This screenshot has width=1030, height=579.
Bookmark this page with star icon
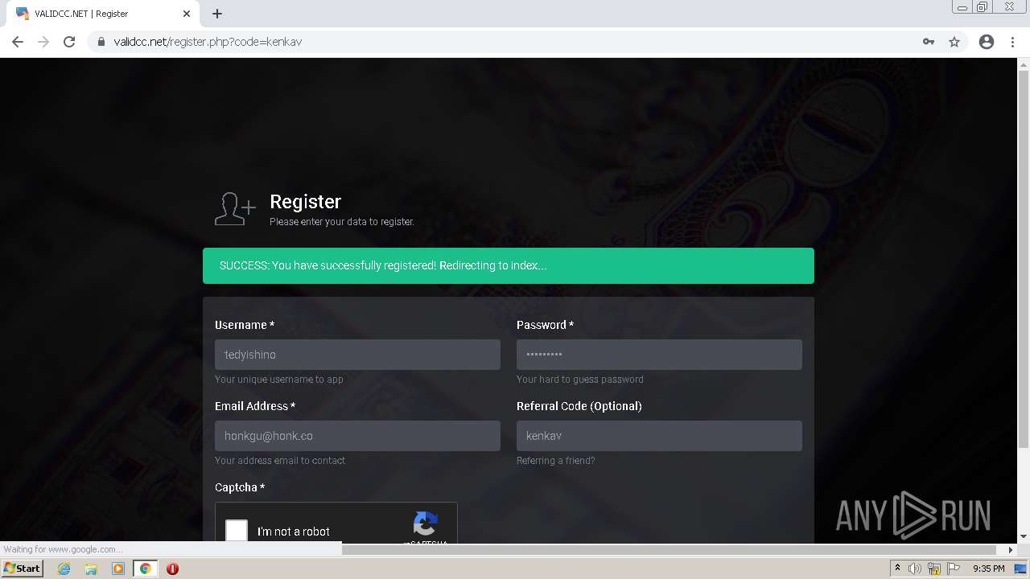click(954, 42)
